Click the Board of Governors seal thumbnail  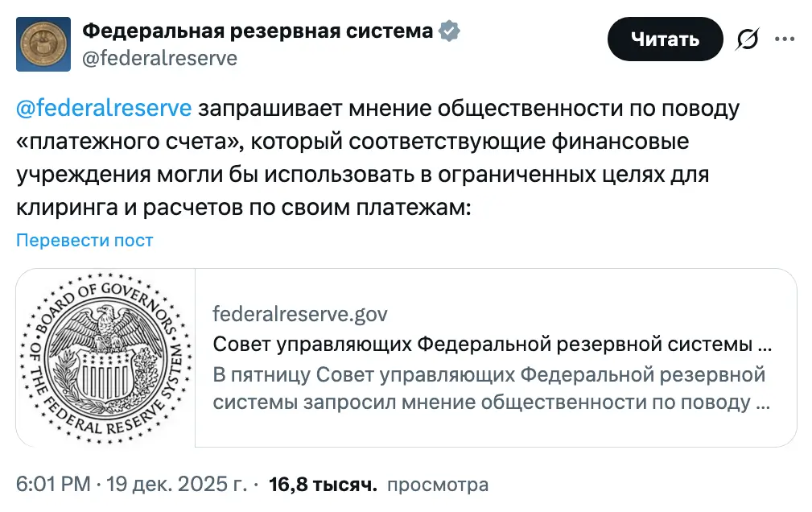point(105,357)
